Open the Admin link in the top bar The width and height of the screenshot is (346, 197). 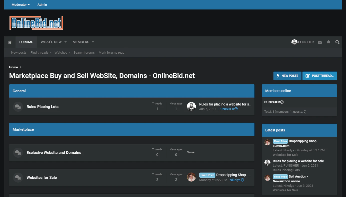[x=42, y=5]
